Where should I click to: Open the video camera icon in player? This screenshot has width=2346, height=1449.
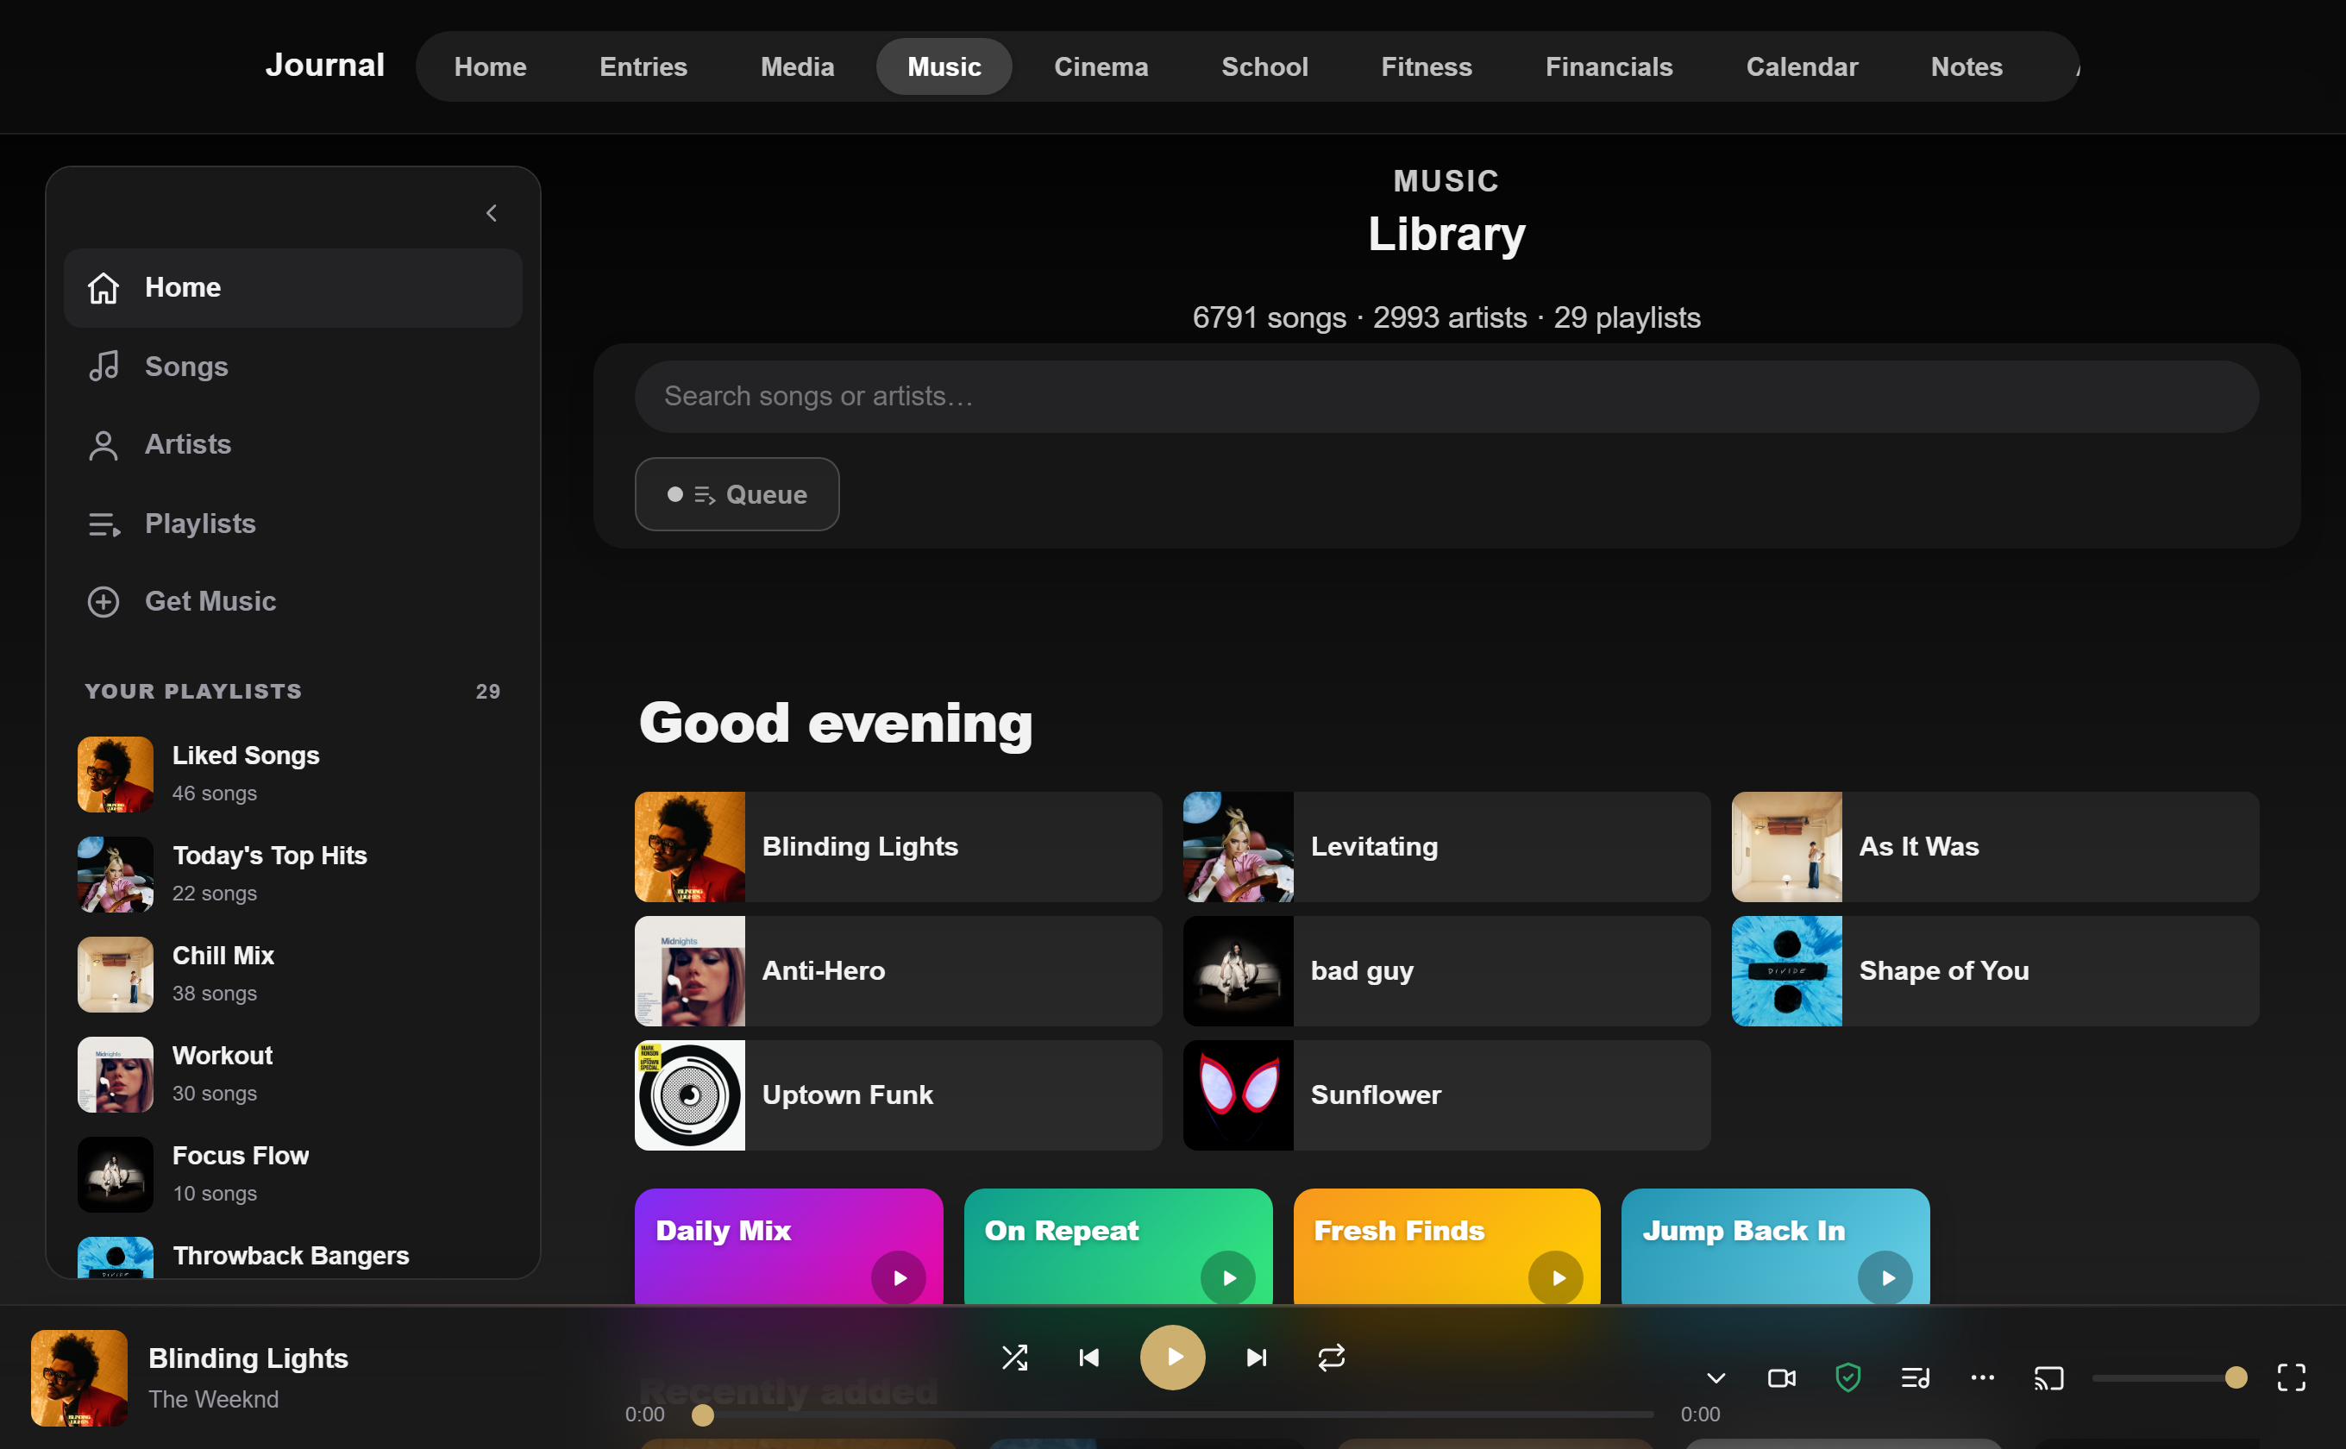[x=1782, y=1378]
